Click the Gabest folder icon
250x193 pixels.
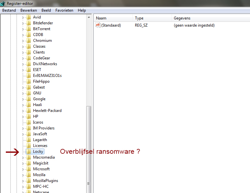click(x=29, y=87)
